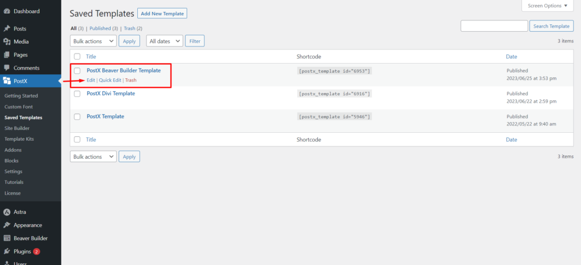Click Add New Template button
This screenshot has height=265, width=581.
tap(162, 14)
